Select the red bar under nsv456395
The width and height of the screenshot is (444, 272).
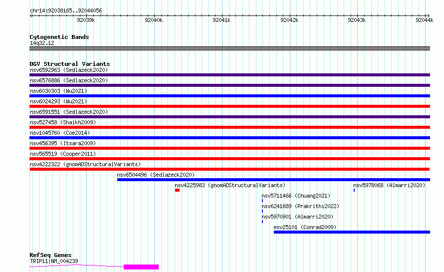[x=229, y=148]
